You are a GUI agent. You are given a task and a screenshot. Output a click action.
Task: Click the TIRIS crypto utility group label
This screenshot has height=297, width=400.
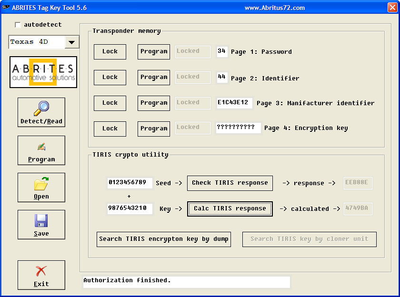pos(130,155)
